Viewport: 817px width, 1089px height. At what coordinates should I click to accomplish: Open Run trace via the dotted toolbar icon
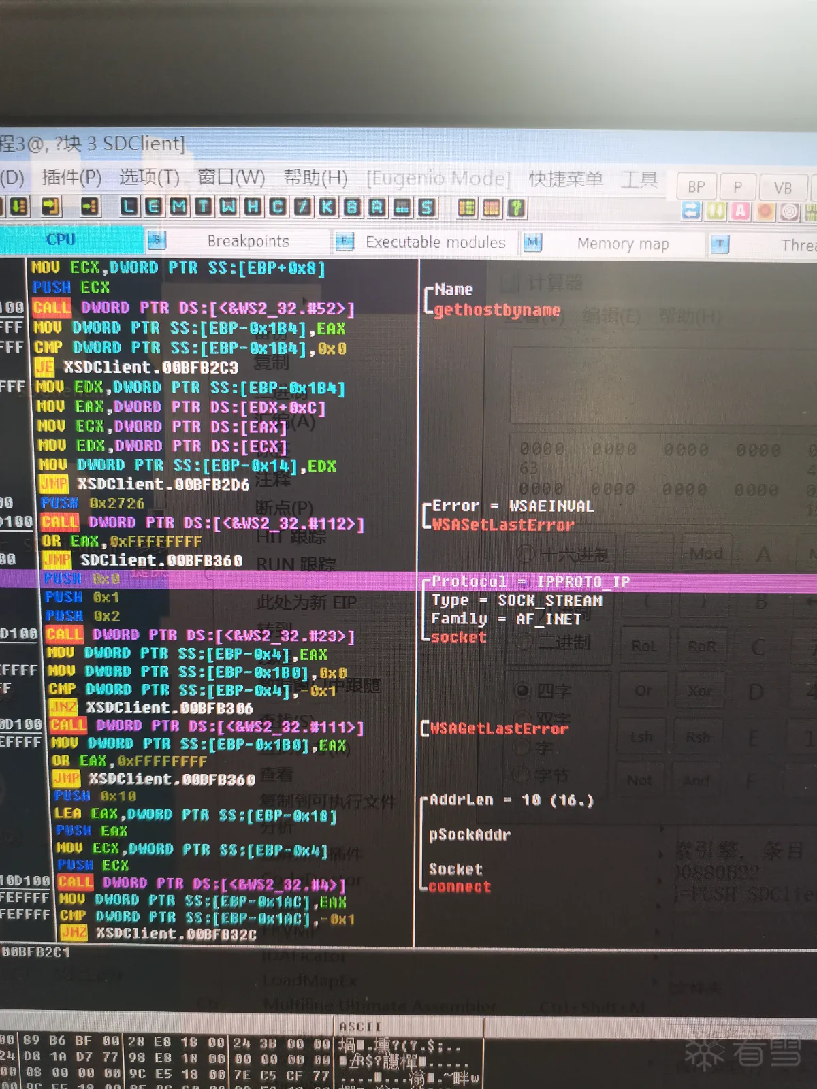click(402, 207)
